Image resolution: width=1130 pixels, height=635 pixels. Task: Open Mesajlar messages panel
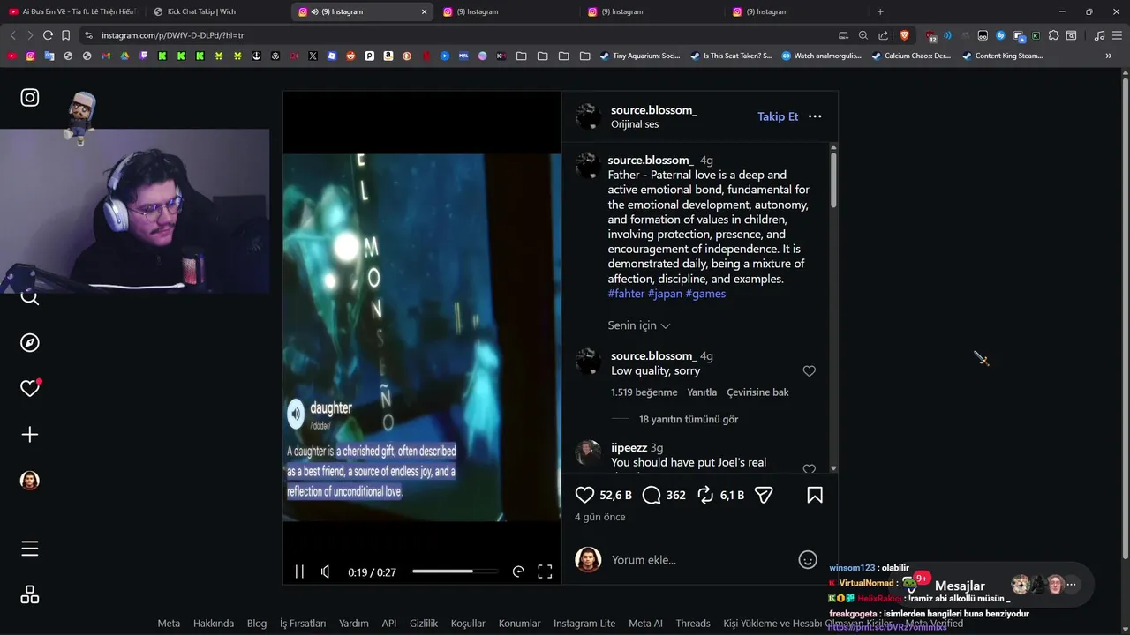pos(960,586)
